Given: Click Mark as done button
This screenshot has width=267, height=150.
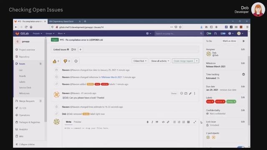Looking at the screenshot, I should [x=229, y=41].
